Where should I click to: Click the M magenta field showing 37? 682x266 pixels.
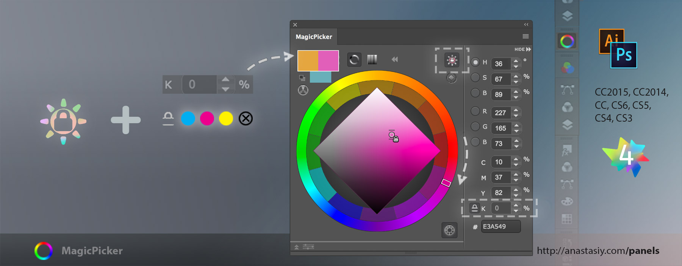click(501, 177)
